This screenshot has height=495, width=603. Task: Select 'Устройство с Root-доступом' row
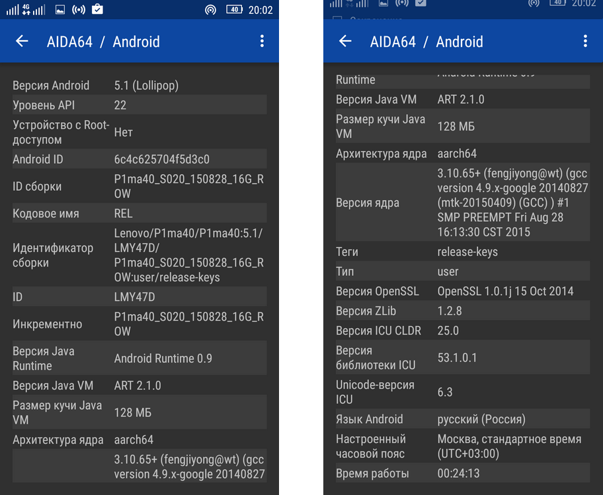click(140, 132)
